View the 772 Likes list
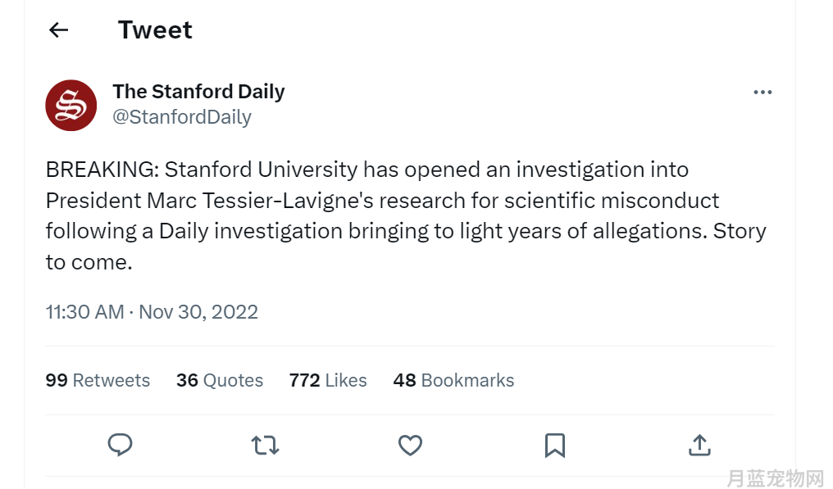 (x=328, y=380)
